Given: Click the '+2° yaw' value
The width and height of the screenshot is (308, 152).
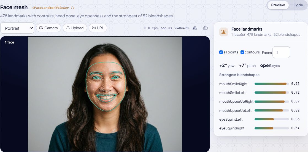Looking at the screenshot, I should click(227, 66).
